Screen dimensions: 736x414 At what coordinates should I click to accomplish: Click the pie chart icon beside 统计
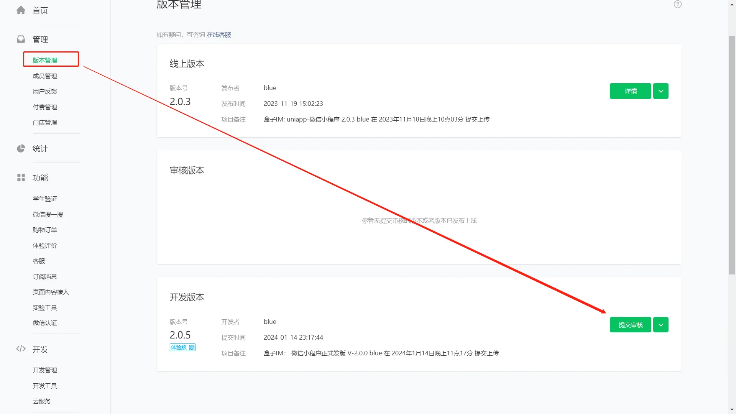click(21, 149)
